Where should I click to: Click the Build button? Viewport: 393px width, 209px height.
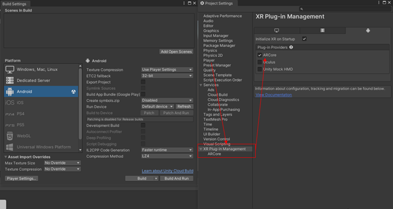click(142, 179)
